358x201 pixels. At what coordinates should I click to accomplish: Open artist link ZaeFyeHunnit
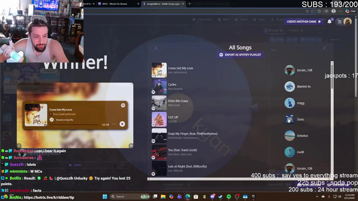pos(180,72)
